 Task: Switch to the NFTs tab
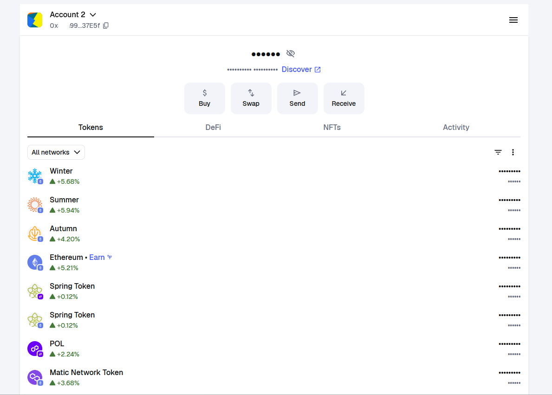click(x=332, y=127)
